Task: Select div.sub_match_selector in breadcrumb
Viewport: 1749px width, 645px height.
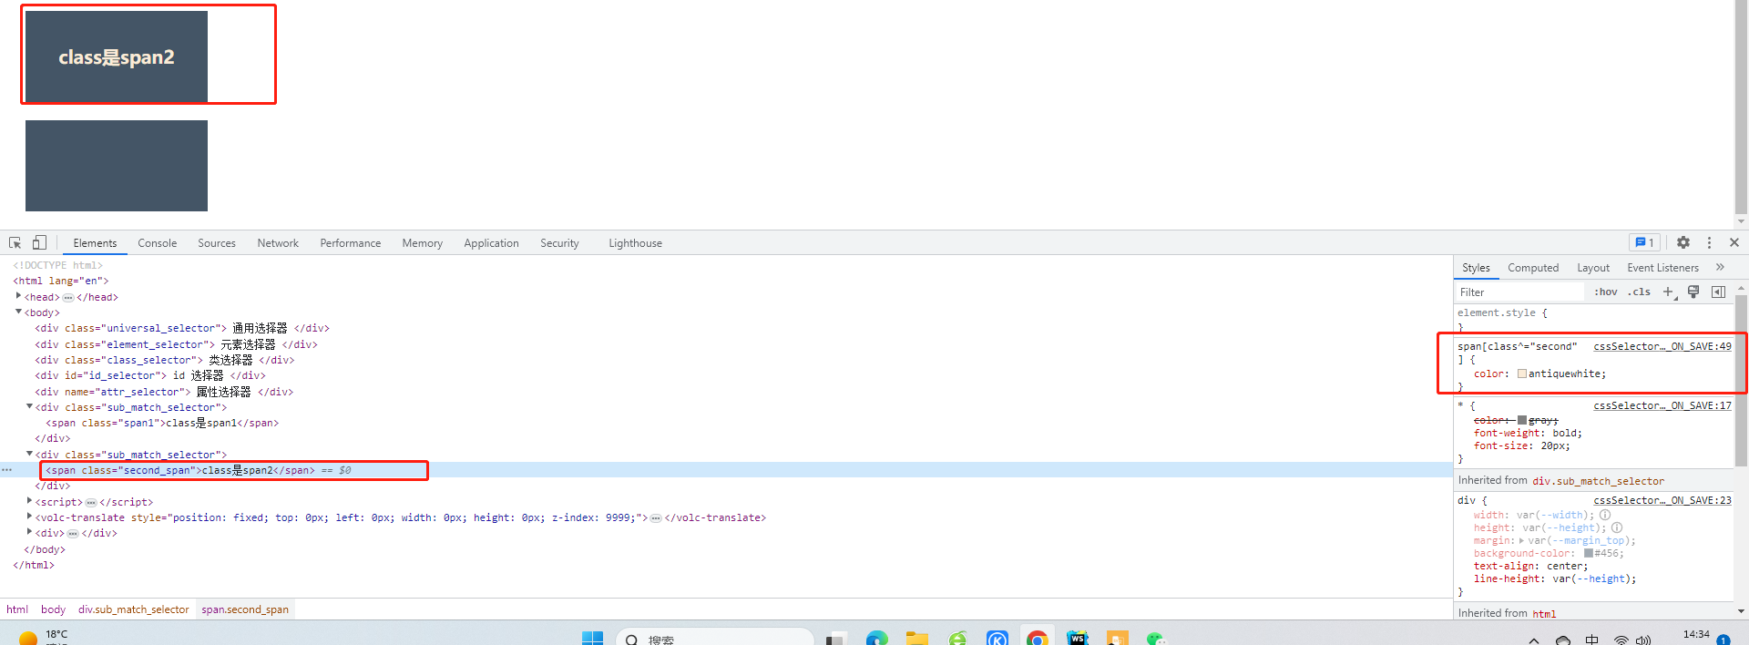Action: coord(133,609)
